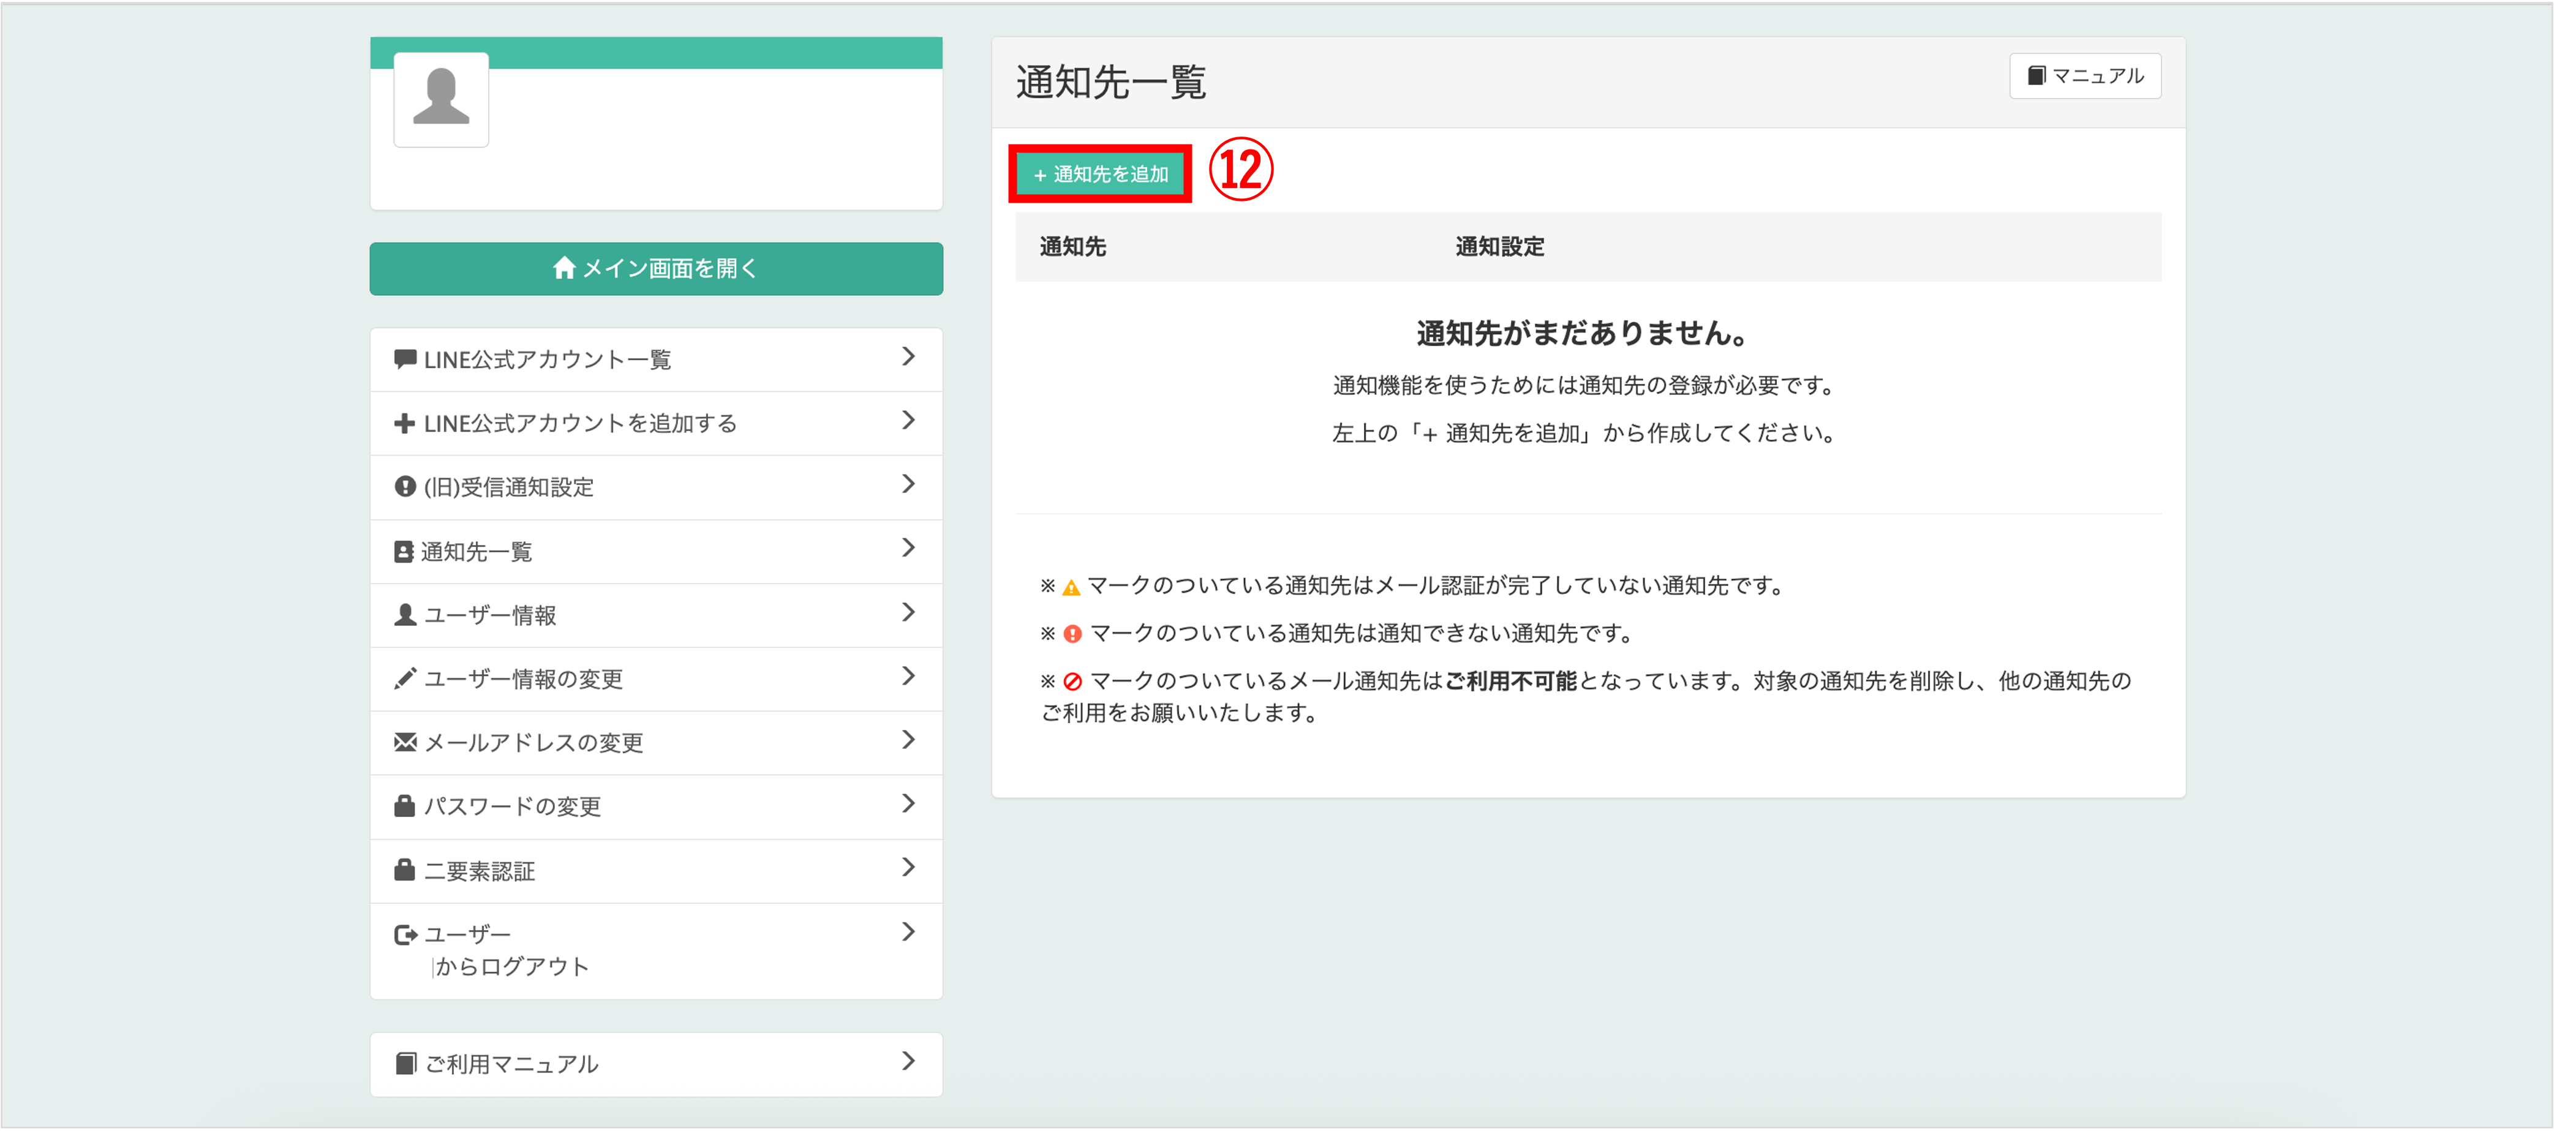2554x1131 pixels.
Task: Click 通知設定 column header
Action: 1499,247
